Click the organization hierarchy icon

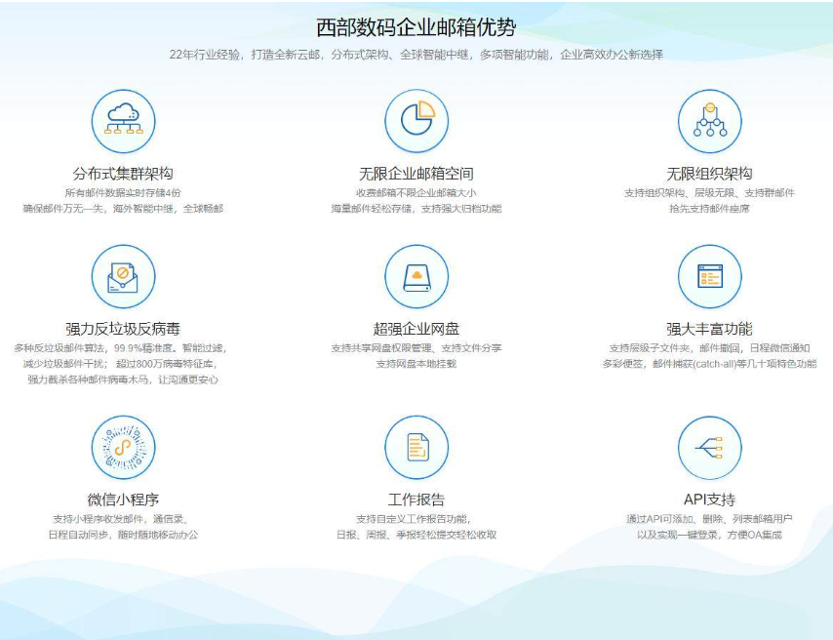pyautogui.click(x=709, y=121)
